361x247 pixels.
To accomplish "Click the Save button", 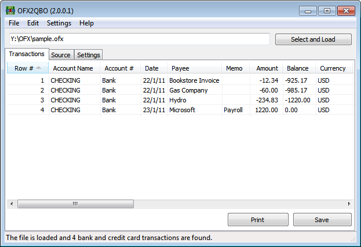I will point(322,220).
